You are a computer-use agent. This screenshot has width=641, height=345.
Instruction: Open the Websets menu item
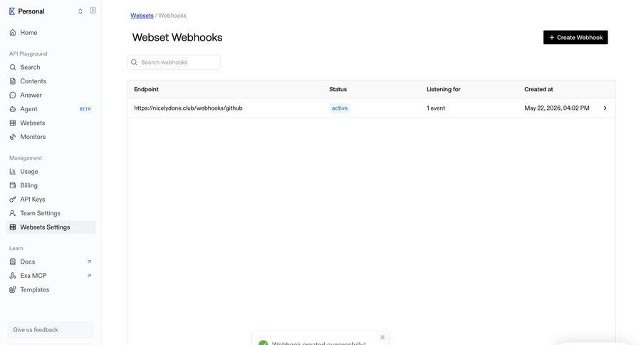tap(50, 123)
